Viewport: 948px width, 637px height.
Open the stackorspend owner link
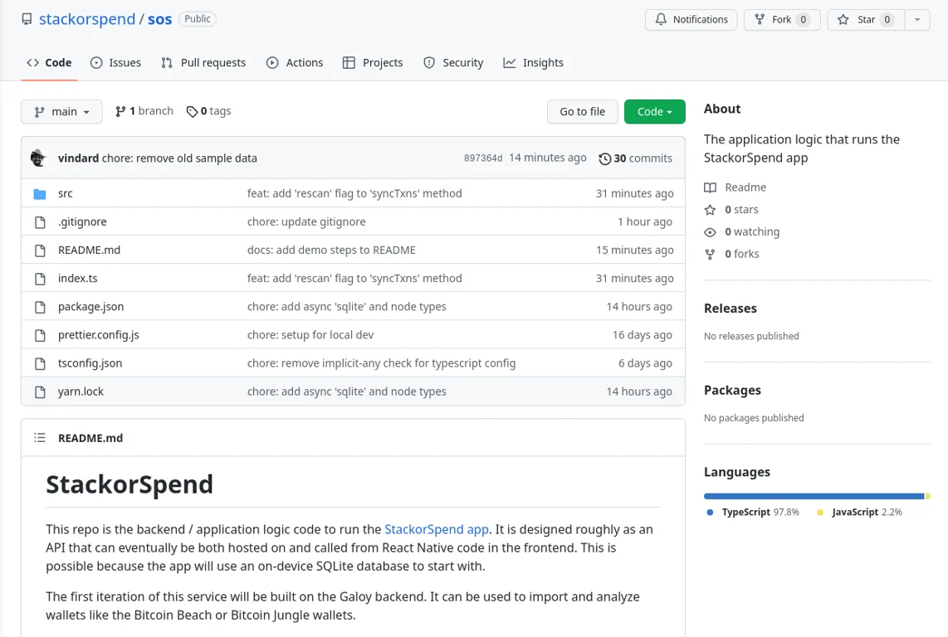[x=87, y=19]
